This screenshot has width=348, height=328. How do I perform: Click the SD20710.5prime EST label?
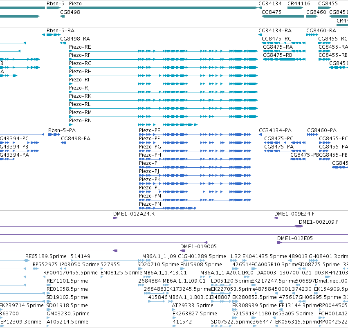tap(158, 265)
